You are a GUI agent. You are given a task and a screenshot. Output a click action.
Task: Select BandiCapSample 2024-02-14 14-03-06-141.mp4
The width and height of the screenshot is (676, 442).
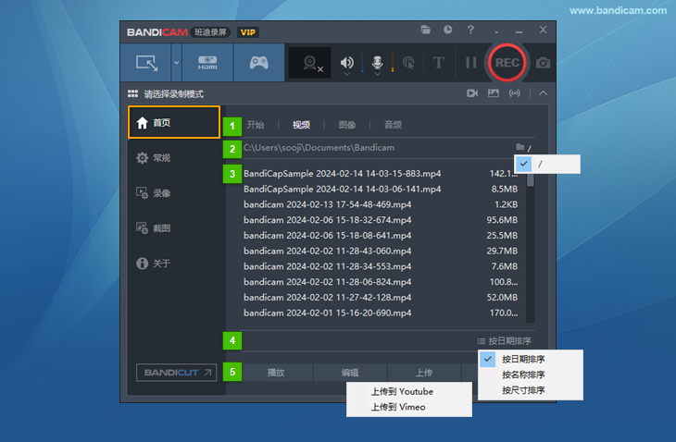coord(343,189)
